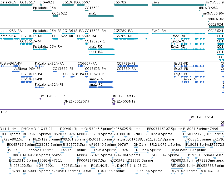This screenshot has height=175, width=224.
Task: Select the tRNA:D:96A feature
Action: pyautogui.click(x=200, y=11)
